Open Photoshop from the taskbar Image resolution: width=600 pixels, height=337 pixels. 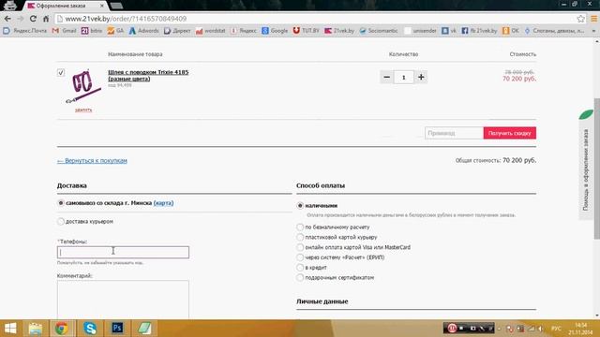point(117,329)
